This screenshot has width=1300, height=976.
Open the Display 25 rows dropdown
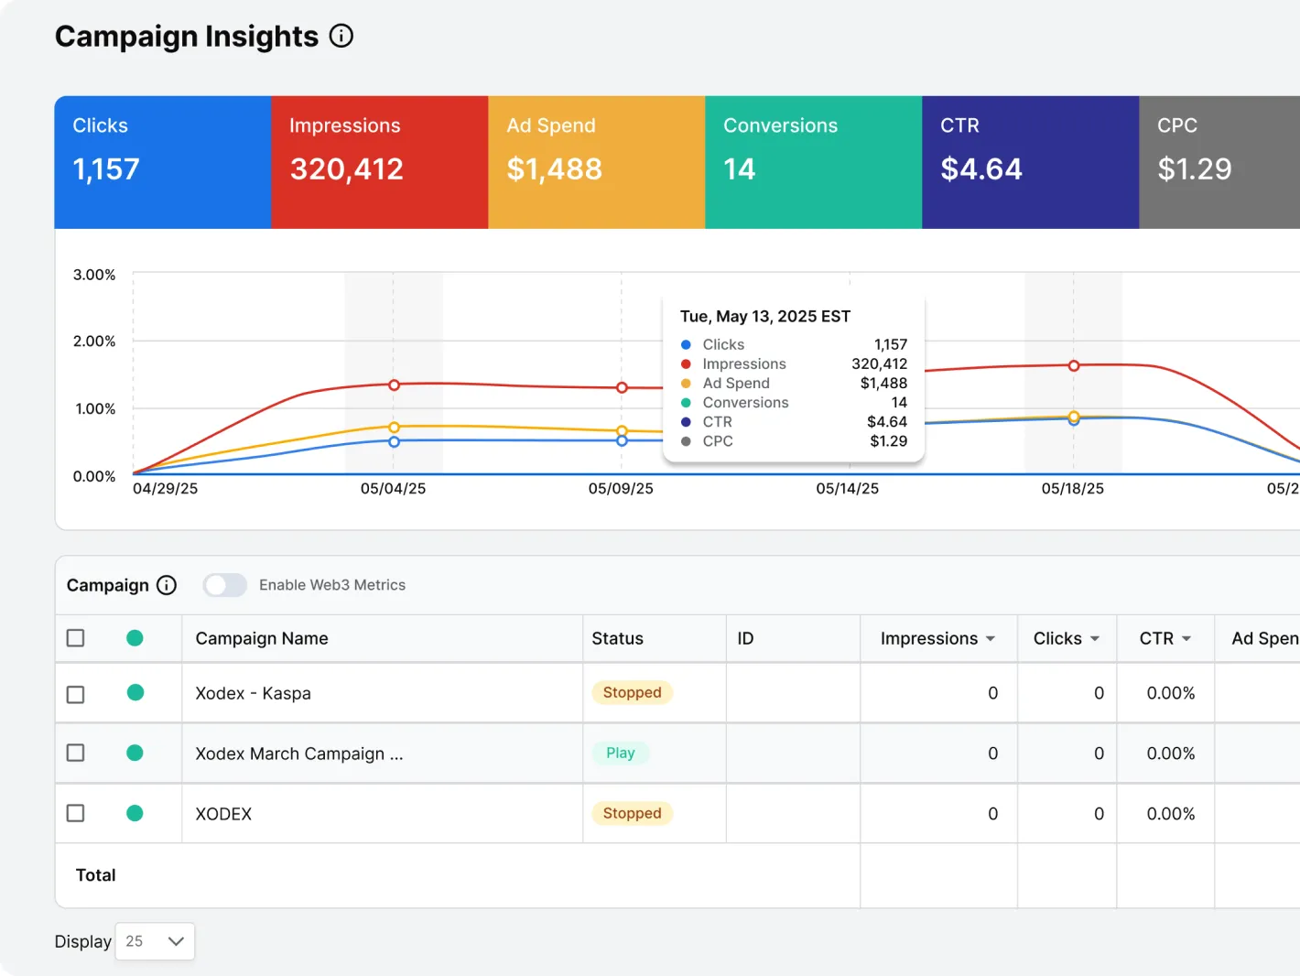[x=155, y=941]
